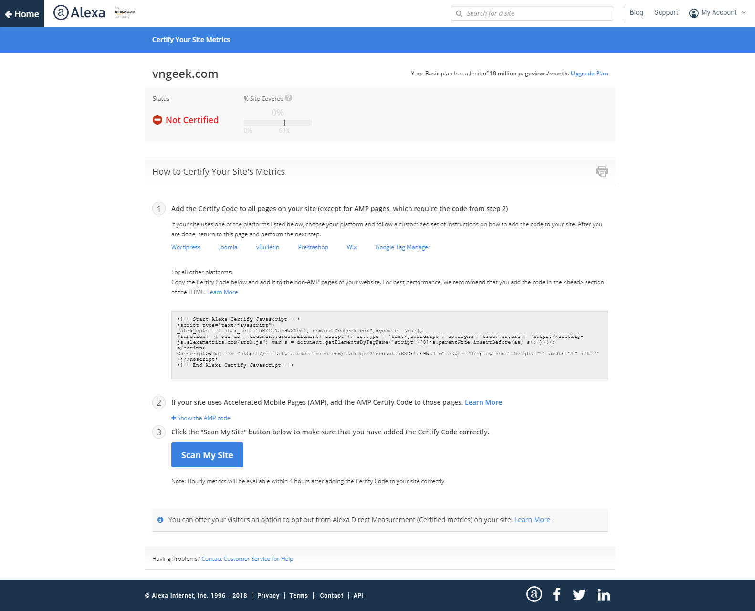Open Contact Customer Service for Help
Screen dimensions: 755x611
(247, 559)
